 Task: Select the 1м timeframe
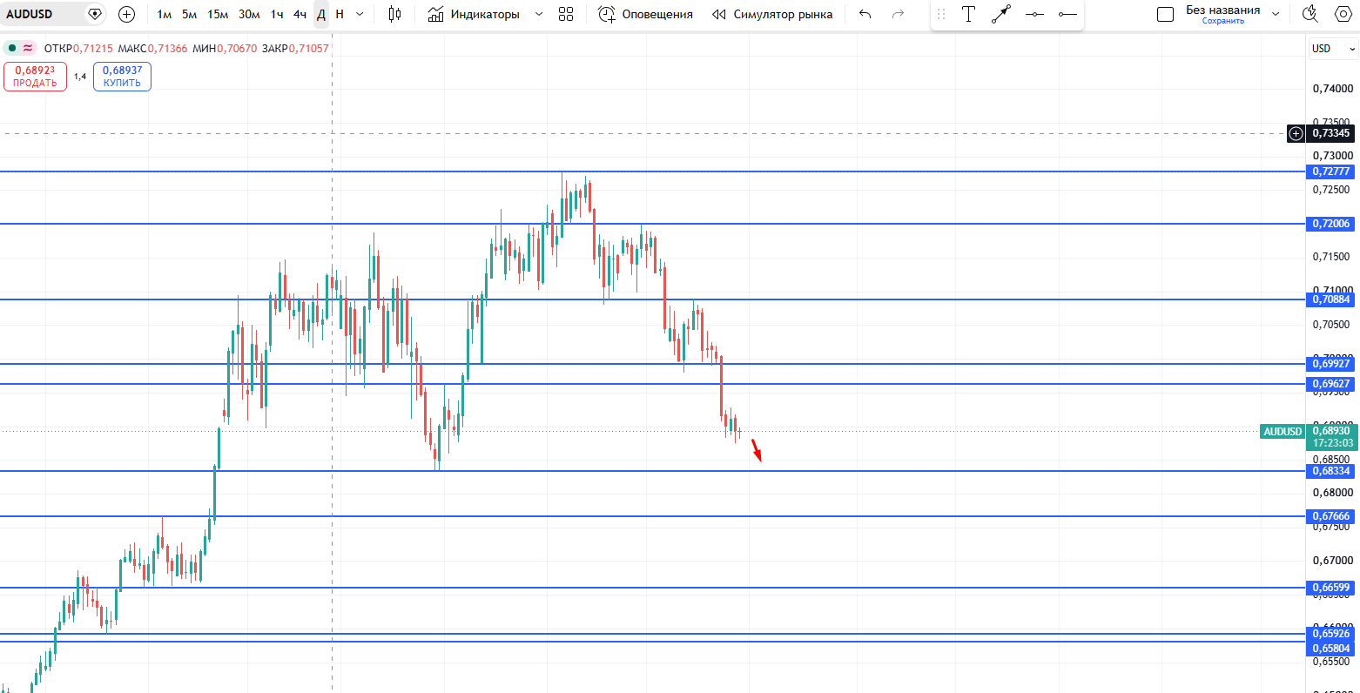[x=164, y=14]
